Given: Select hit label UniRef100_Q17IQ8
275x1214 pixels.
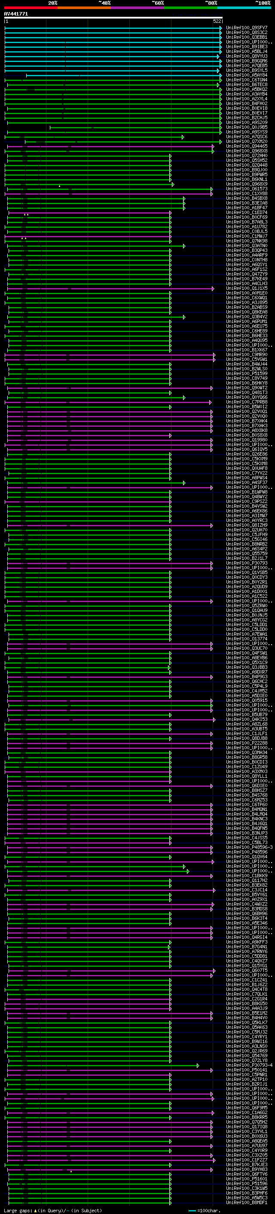Looking at the screenshot, I should point(247,1127).
